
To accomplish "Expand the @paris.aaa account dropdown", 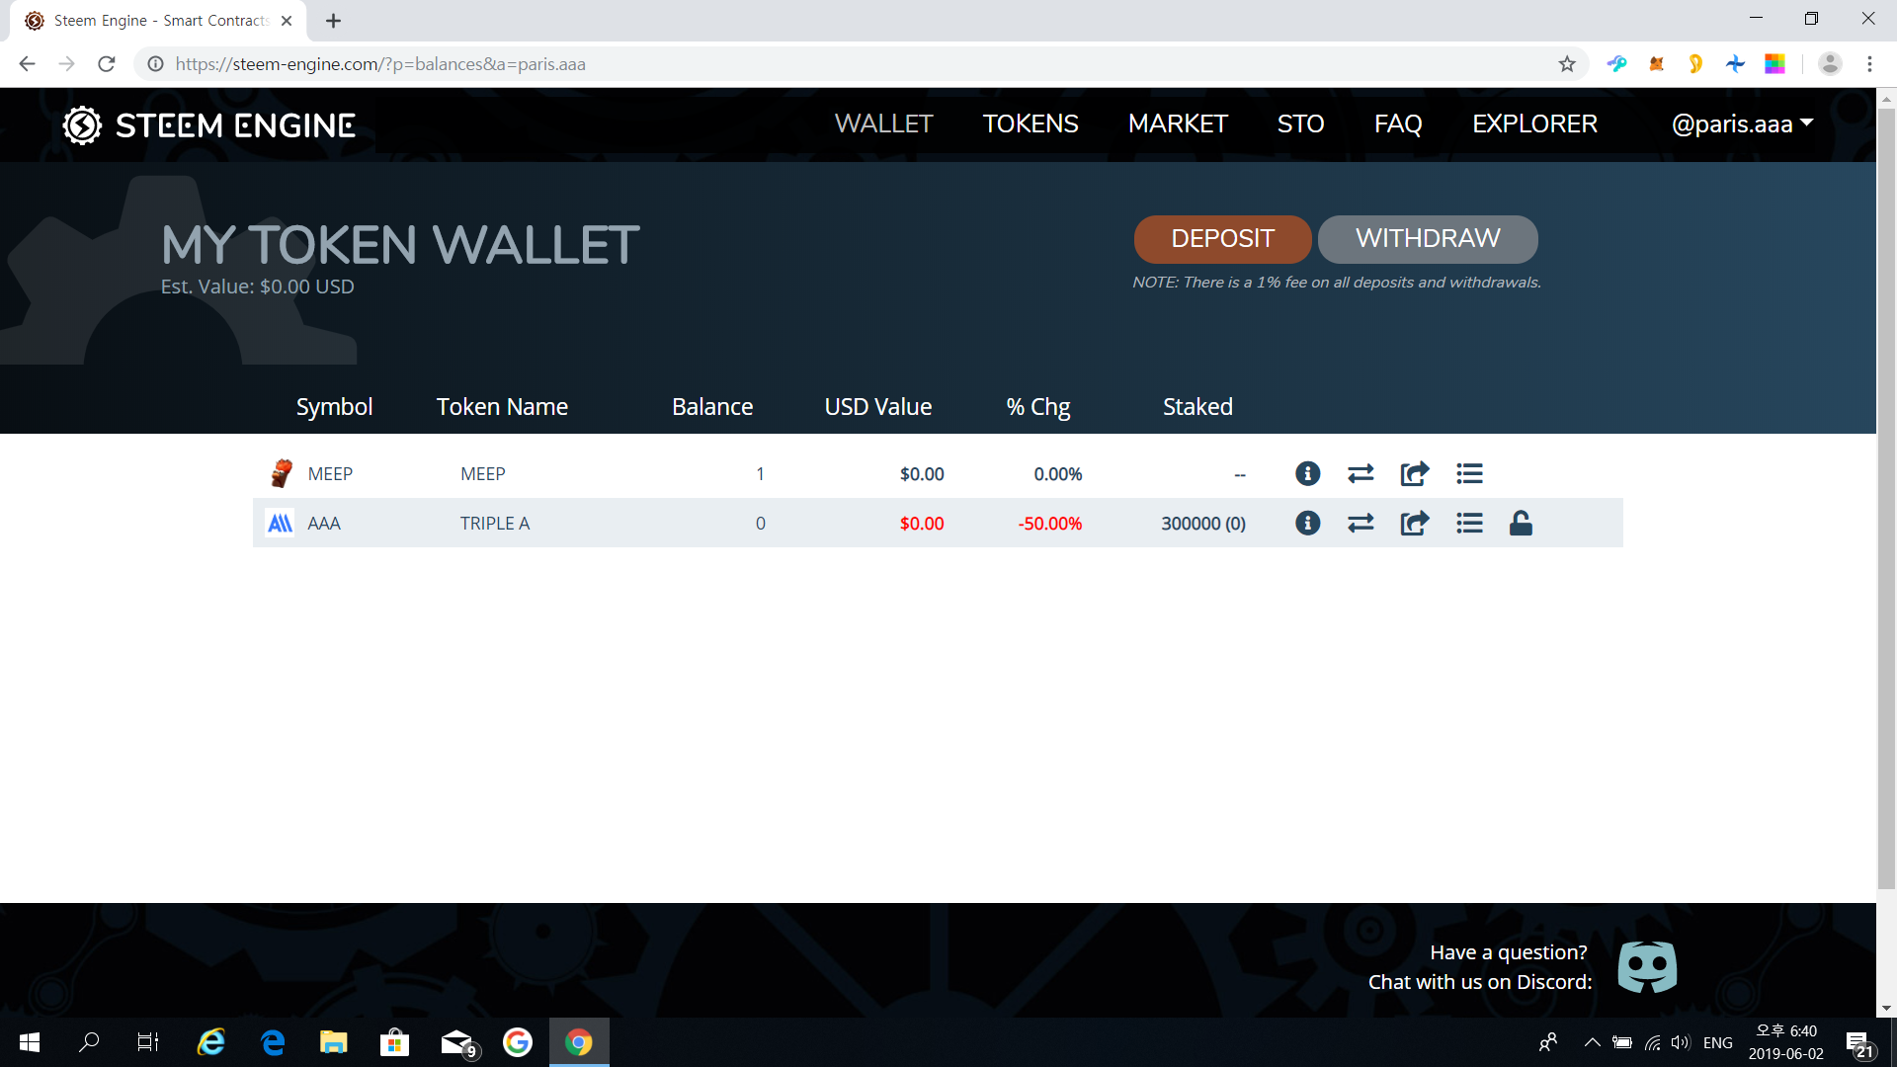I will (x=1742, y=124).
